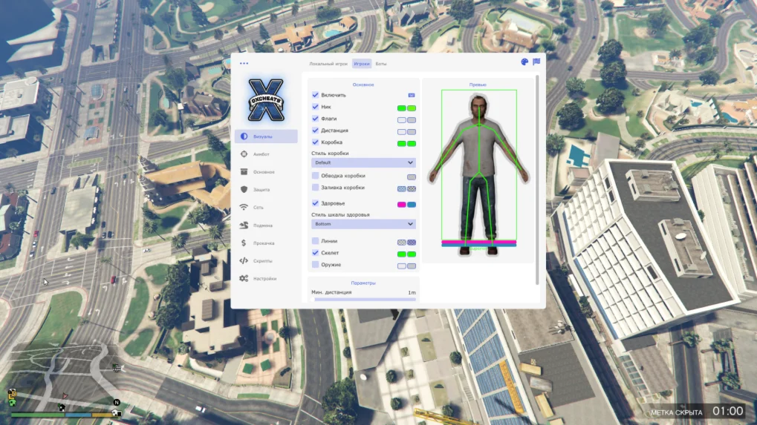Click the shield icon for Защита
This screenshot has height=425, width=757.
244,190
